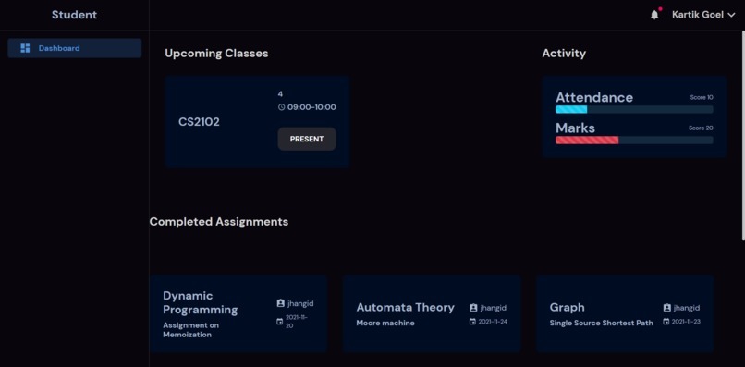Screen dimensions: 745x367
Task: Click the Moore machine description
Action: tap(385, 324)
